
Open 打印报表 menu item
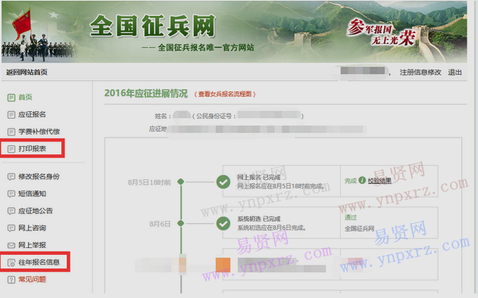point(32,148)
